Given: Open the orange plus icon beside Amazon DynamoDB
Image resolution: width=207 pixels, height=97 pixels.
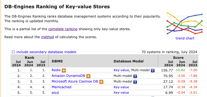Looking at the screenshot, I should coord(88,76).
